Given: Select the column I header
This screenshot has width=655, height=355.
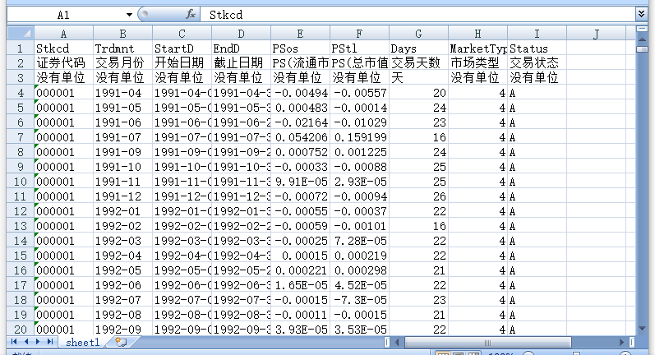Looking at the screenshot, I should tap(537, 34).
